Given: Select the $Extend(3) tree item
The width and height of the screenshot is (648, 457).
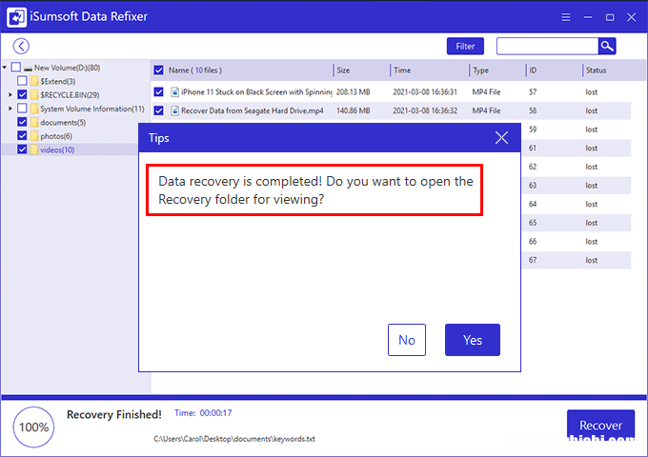Looking at the screenshot, I should [58, 81].
